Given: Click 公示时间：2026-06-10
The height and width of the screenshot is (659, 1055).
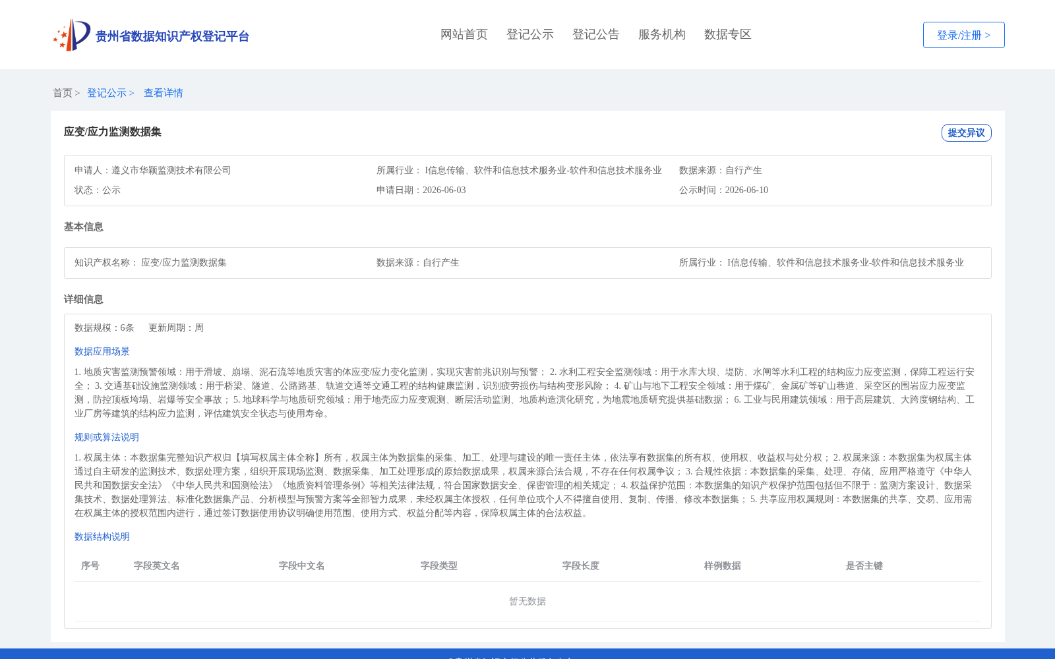Looking at the screenshot, I should coord(723,190).
